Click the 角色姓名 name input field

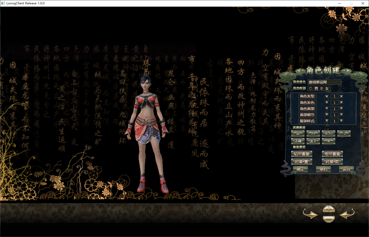pyautogui.click(x=324, y=82)
